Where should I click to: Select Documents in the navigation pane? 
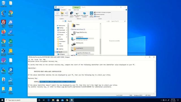pos(61,32)
